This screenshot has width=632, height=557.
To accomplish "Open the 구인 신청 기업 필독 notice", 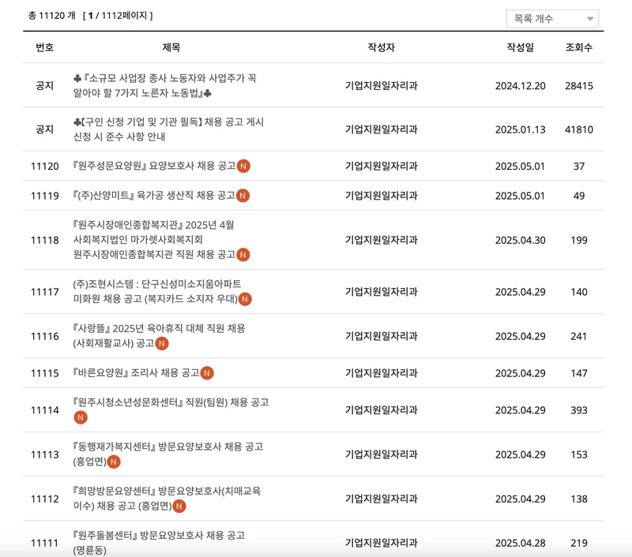I will pyautogui.click(x=169, y=129).
